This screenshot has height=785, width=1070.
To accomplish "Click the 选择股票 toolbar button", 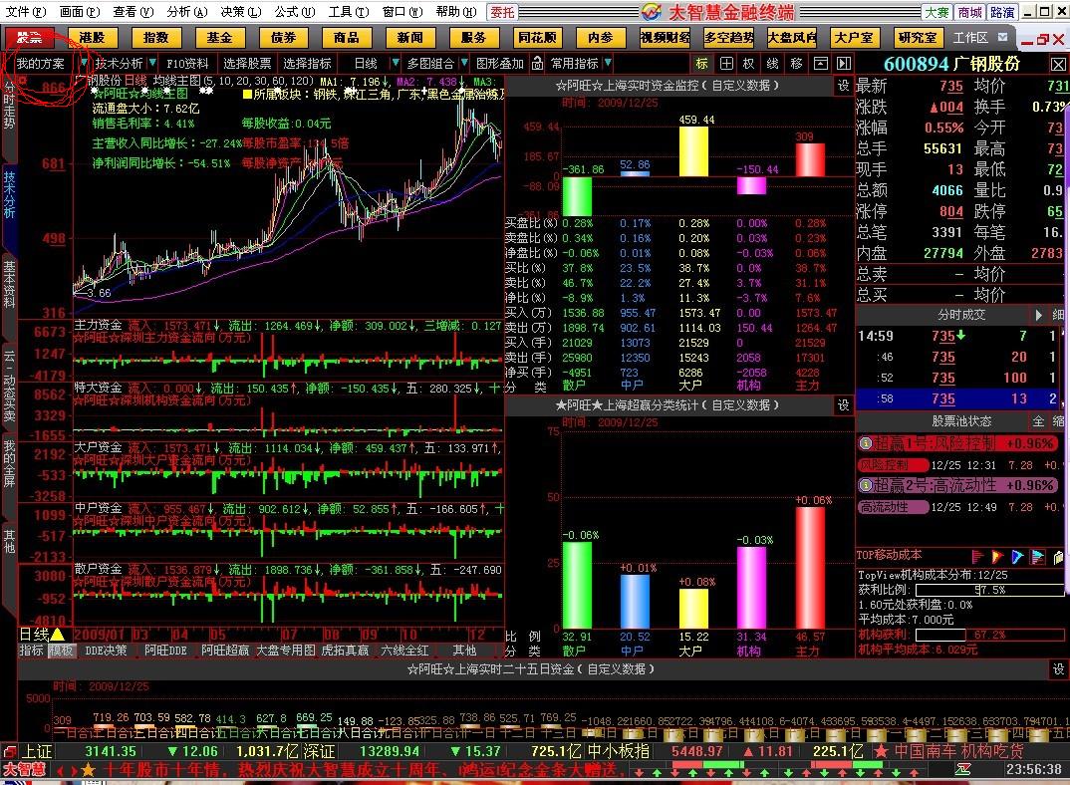I will tap(247, 64).
